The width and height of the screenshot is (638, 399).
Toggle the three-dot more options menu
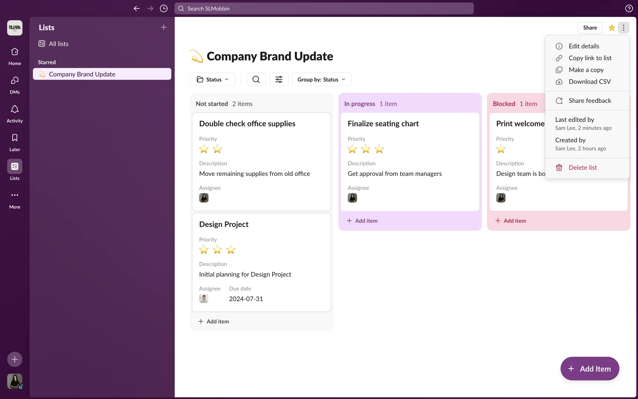(623, 28)
